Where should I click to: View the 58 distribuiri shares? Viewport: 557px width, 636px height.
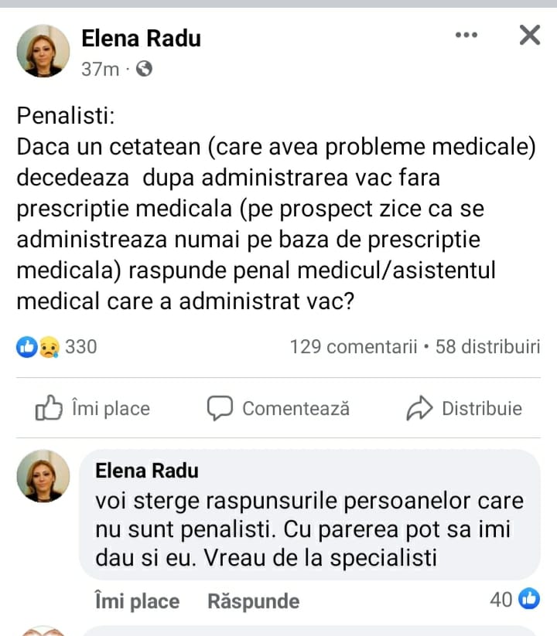[x=487, y=347]
